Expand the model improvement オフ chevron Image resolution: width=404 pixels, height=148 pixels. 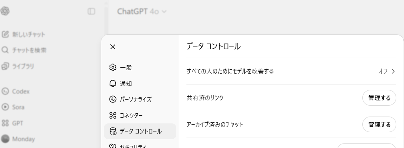tap(393, 71)
